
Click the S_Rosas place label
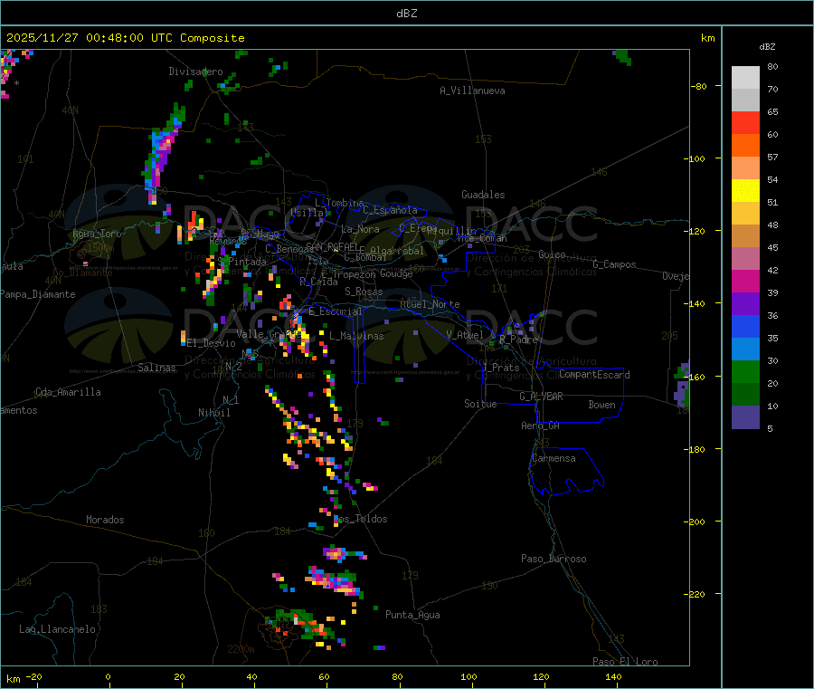pos(364,292)
